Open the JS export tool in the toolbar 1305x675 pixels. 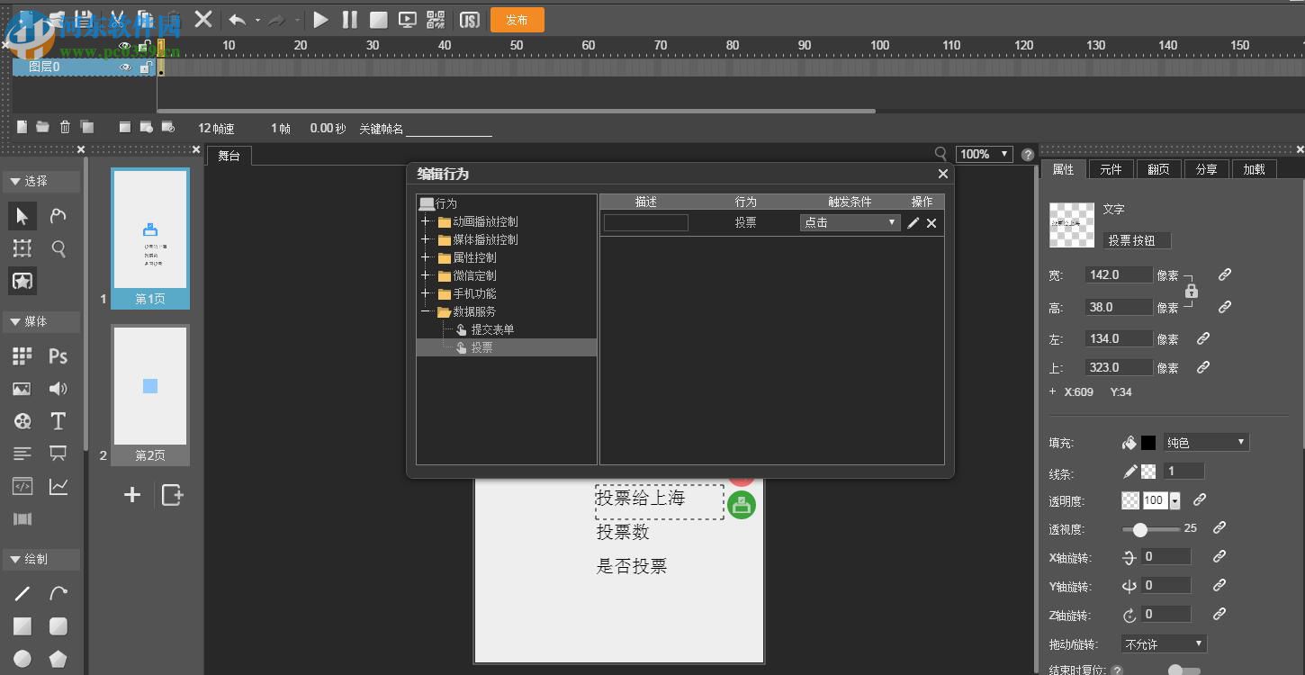tap(469, 19)
